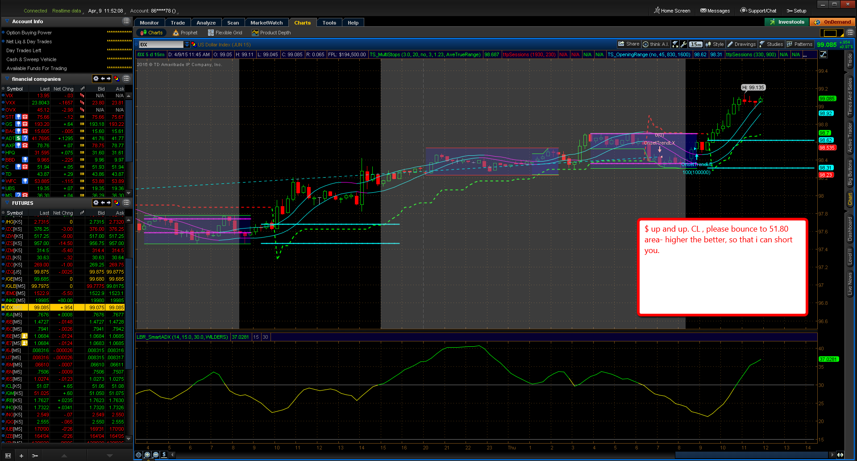Click the OnDemand button
The image size is (857, 461).
pos(832,22)
